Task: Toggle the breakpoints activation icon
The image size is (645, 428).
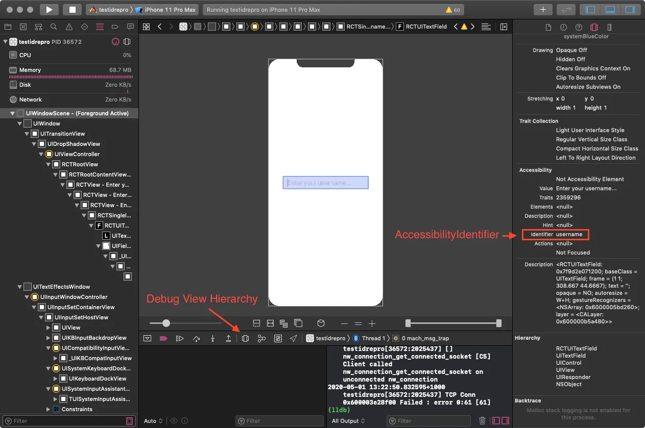Action: coord(163,338)
